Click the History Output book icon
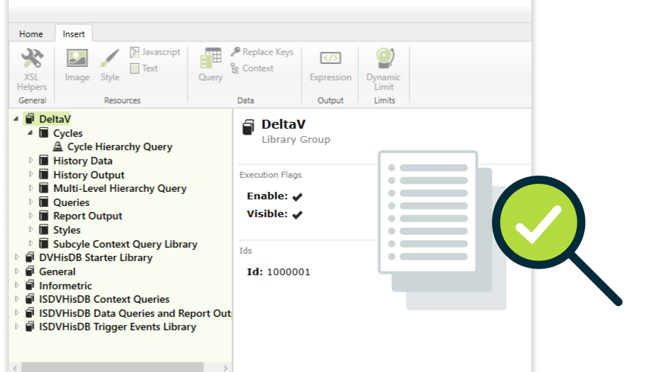Image resolution: width=646 pixels, height=372 pixels. coord(44,175)
